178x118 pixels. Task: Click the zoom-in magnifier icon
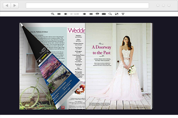tap(53, 14)
